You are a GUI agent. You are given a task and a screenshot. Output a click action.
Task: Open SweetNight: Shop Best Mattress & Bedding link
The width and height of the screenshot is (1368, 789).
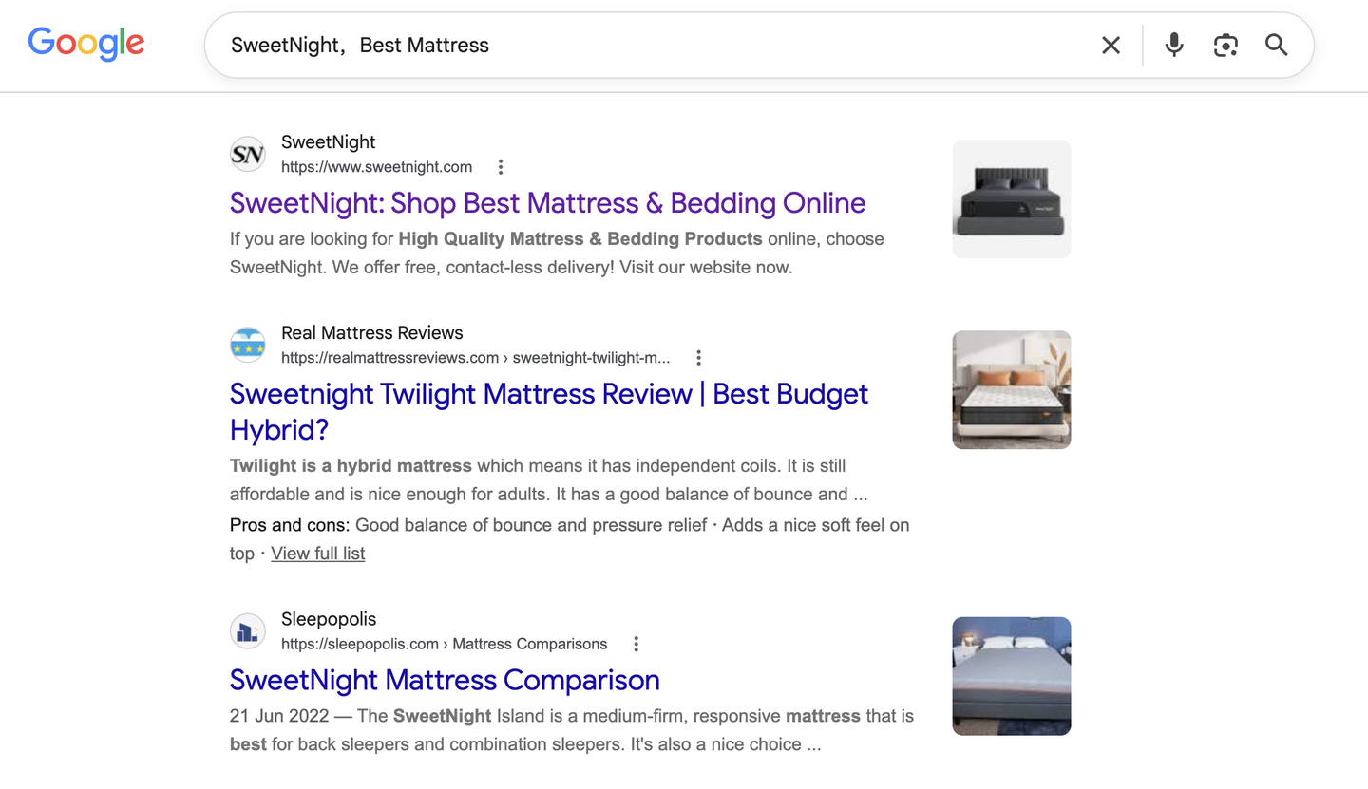point(548,203)
